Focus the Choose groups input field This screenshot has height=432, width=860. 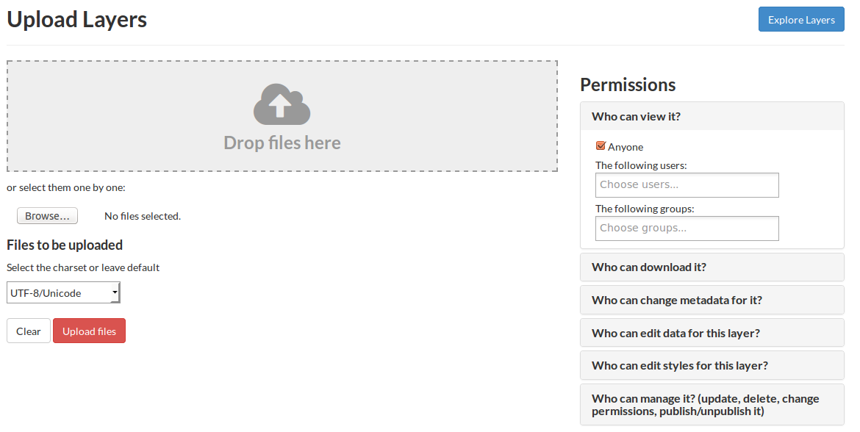pyautogui.click(x=687, y=228)
